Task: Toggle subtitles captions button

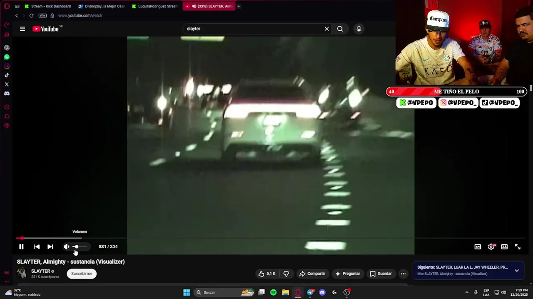Action: (x=478, y=247)
